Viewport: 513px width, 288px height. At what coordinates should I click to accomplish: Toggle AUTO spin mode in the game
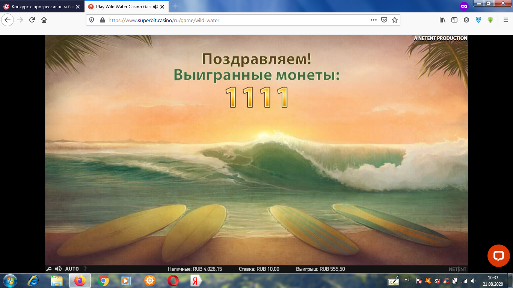pos(72,269)
